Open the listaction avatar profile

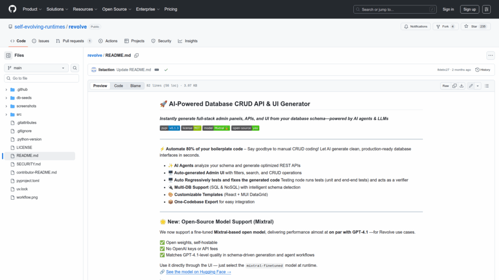click(x=94, y=70)
